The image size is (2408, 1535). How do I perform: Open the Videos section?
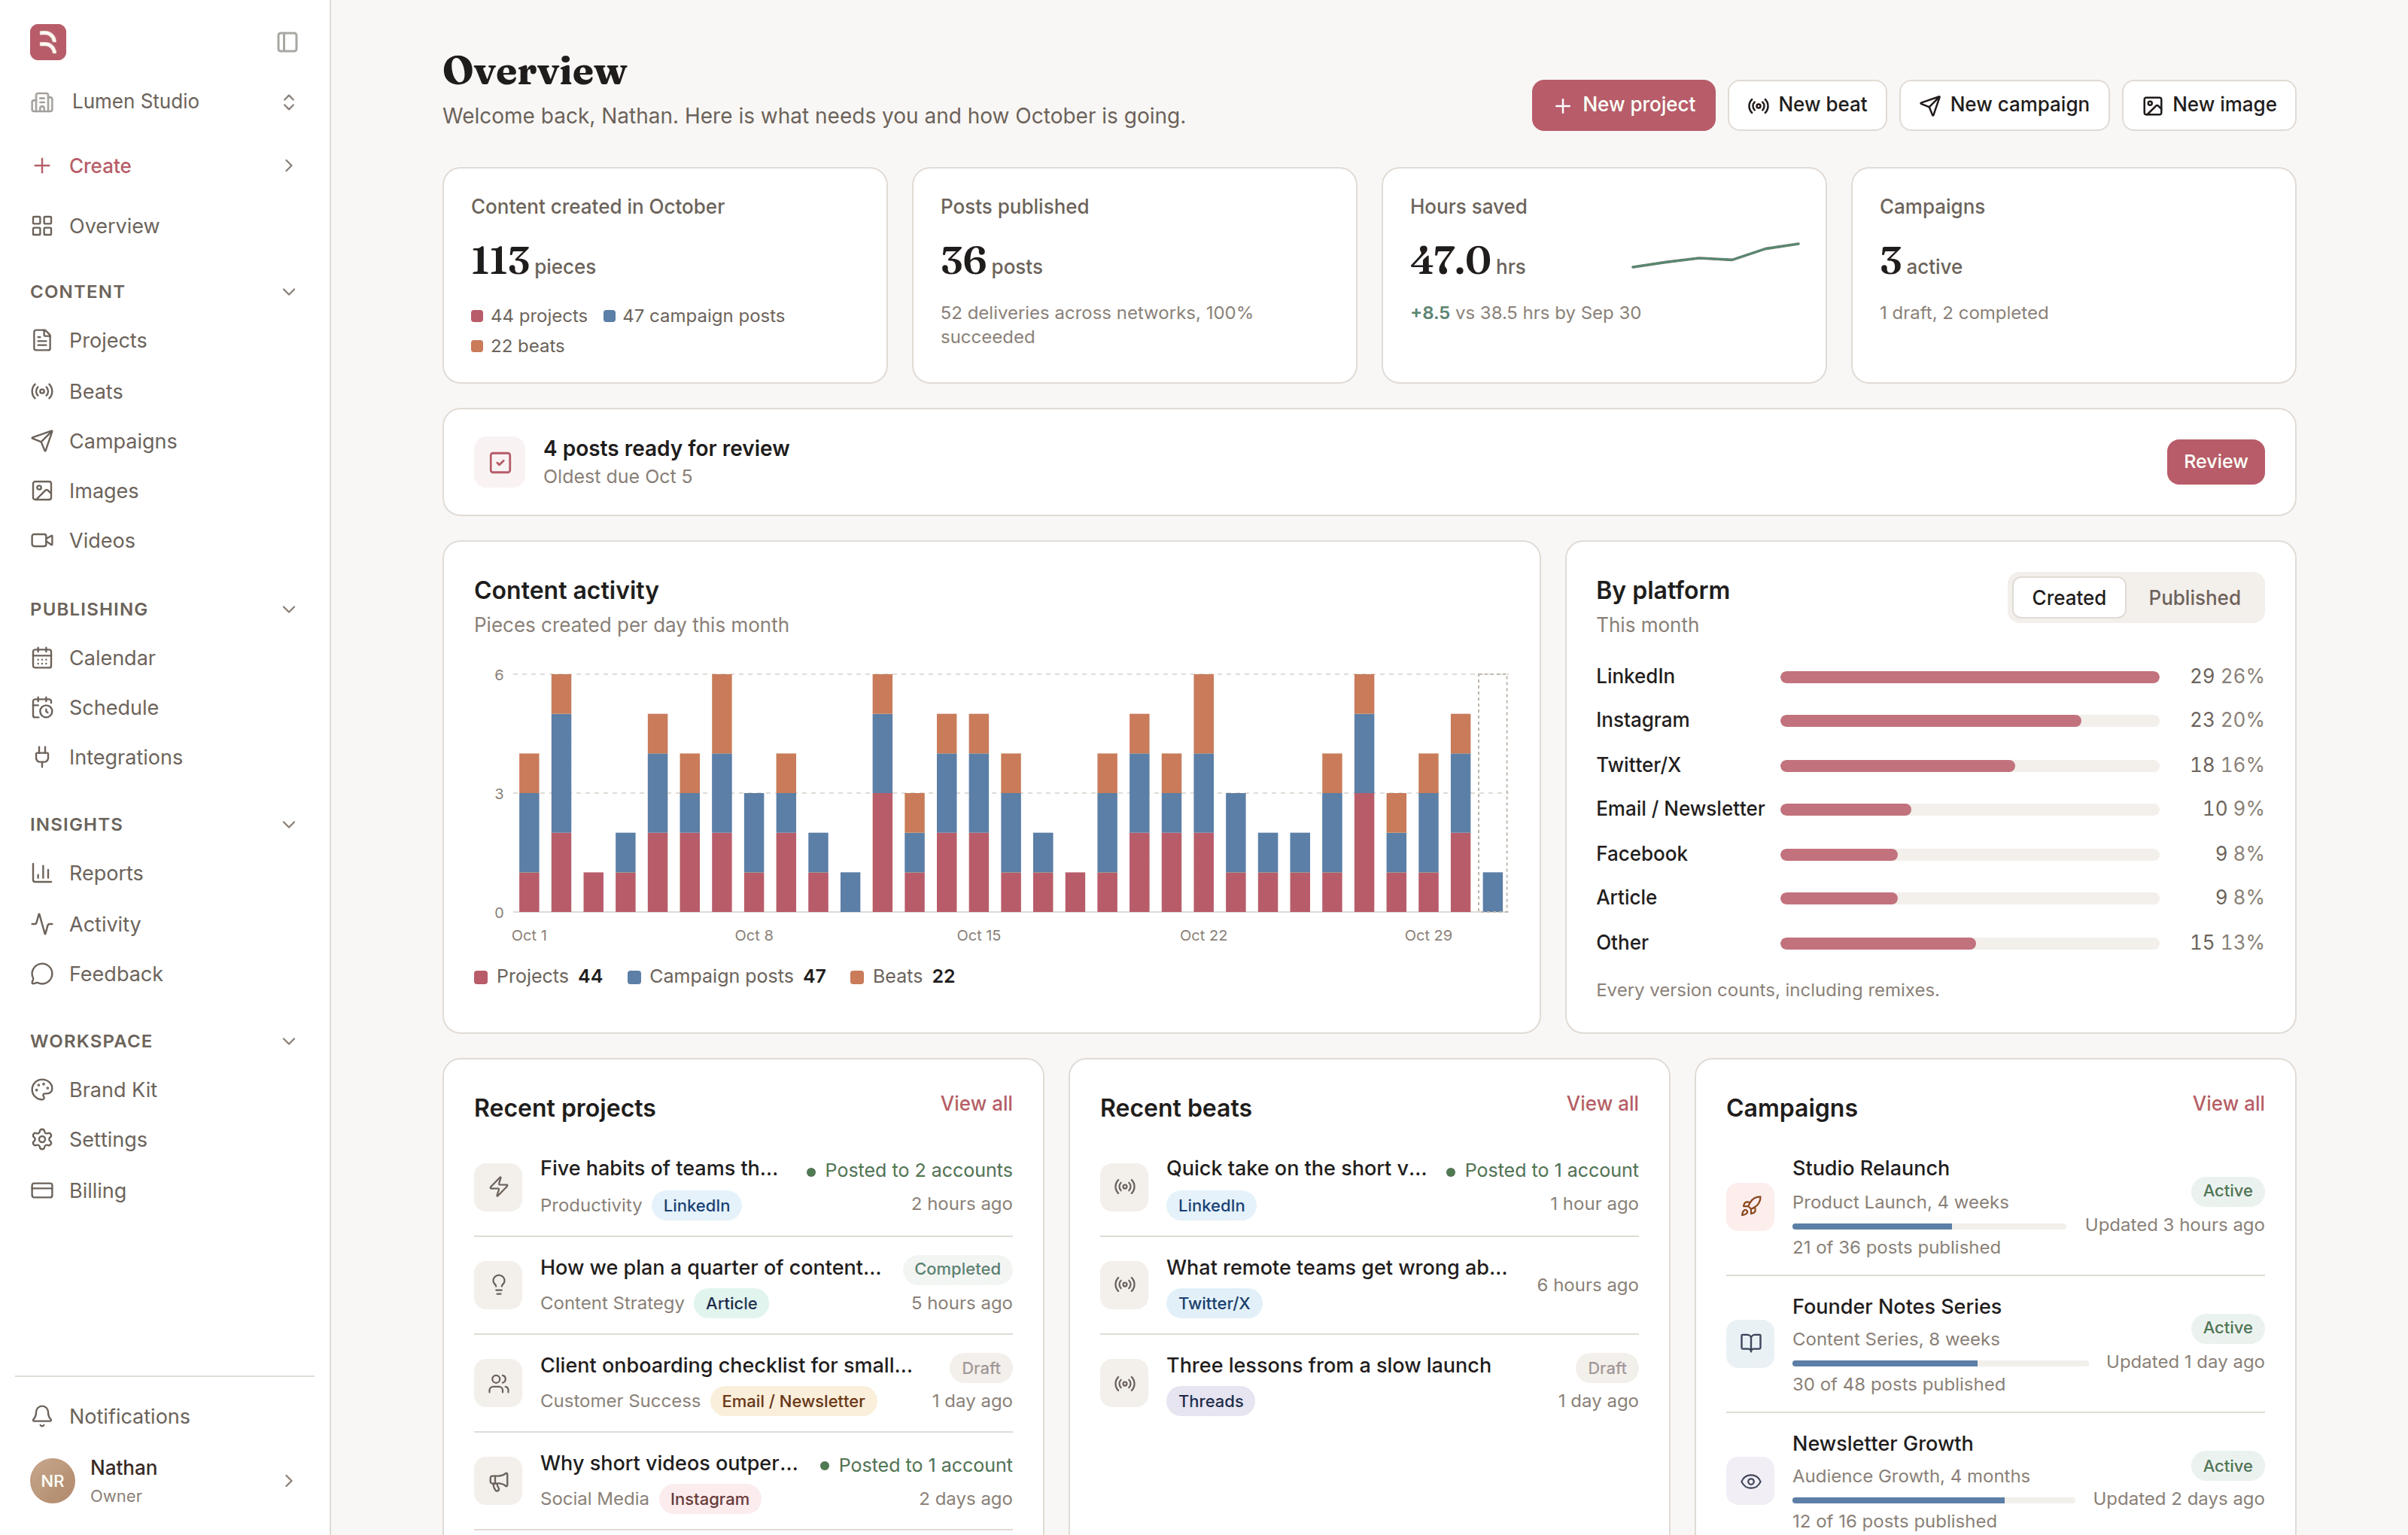point(165,540)
